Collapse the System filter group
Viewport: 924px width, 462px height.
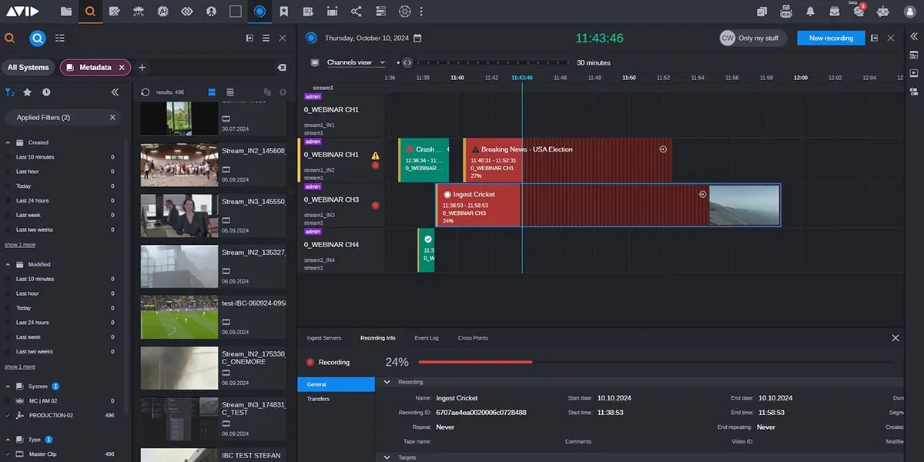(x=8, y=387)
